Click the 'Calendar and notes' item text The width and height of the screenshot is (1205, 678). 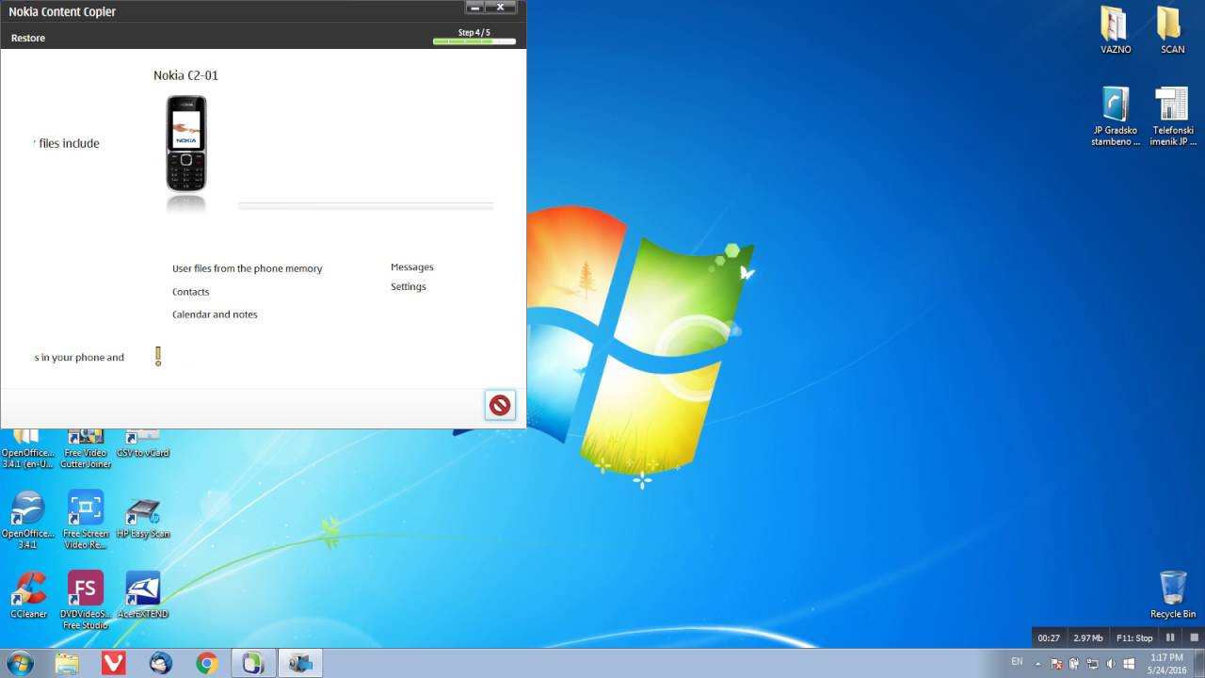[215, 315]
